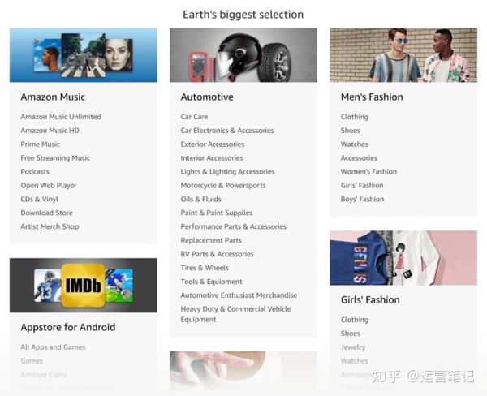487x396 pixels.
Task: Open the Girls' Fashion banner image
Action: 403,258
